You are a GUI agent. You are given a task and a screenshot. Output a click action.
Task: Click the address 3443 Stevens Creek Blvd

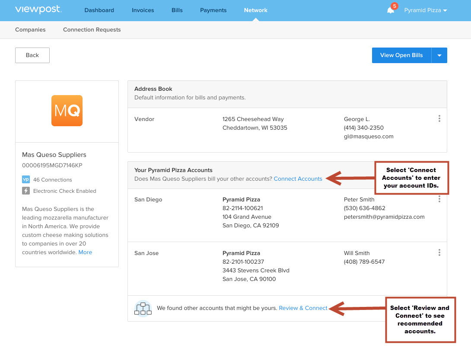[x=256, y=271]
